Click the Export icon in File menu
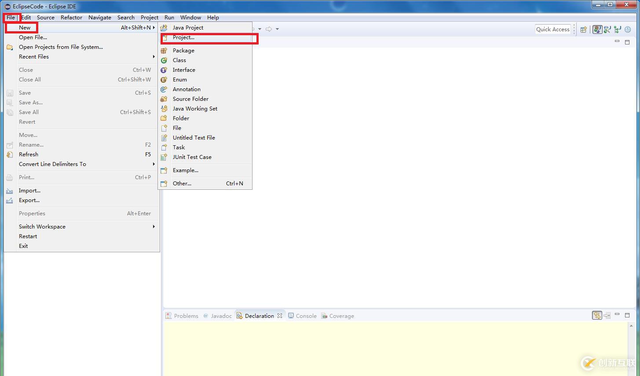 [10, 200]
